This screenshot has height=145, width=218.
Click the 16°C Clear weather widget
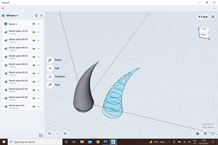coord(157,142)
